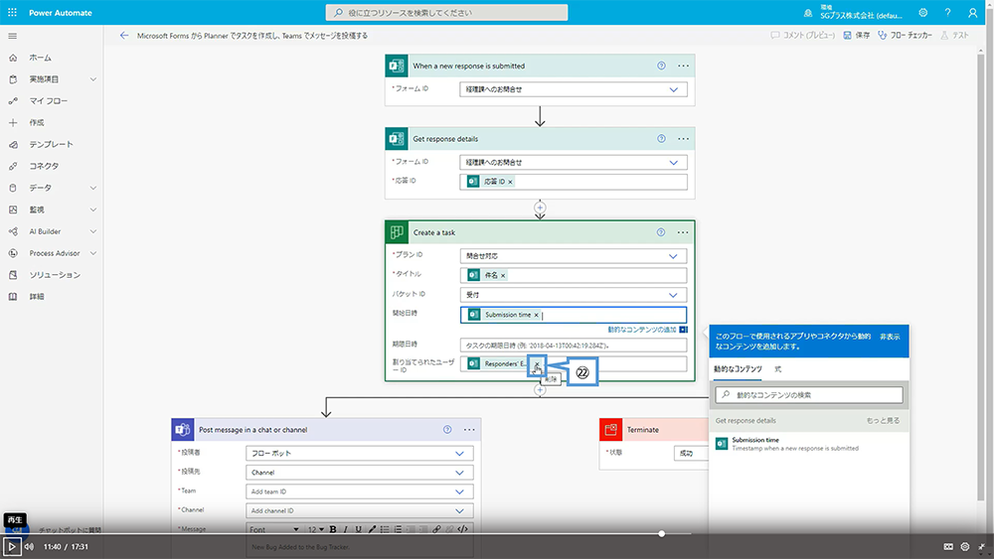This screenshot has height=559, width=994.
Task: Open the account profile icon
Action: point(972,13)
